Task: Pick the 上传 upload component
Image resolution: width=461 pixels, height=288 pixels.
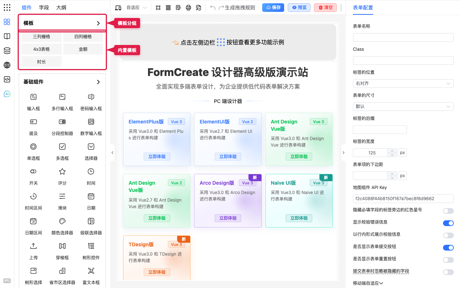Action: tap(33, 251)
